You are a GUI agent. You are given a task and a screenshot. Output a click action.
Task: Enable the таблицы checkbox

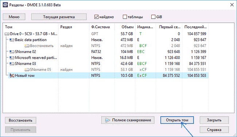click(125, 17)
